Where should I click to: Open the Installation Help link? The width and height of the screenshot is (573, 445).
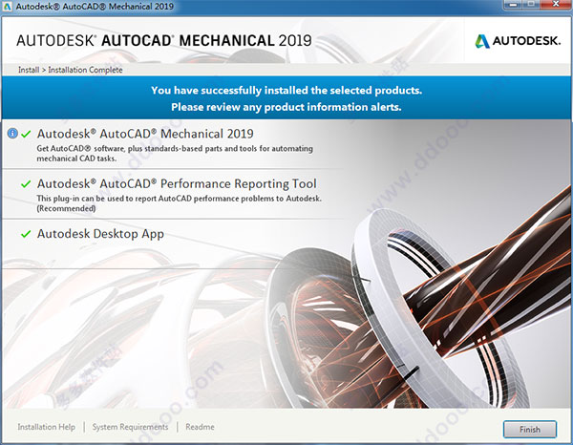47,427
